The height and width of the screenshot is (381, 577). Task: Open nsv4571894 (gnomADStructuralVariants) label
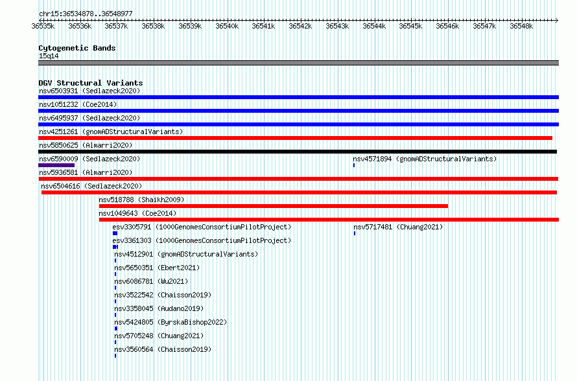tap(425, 159)
